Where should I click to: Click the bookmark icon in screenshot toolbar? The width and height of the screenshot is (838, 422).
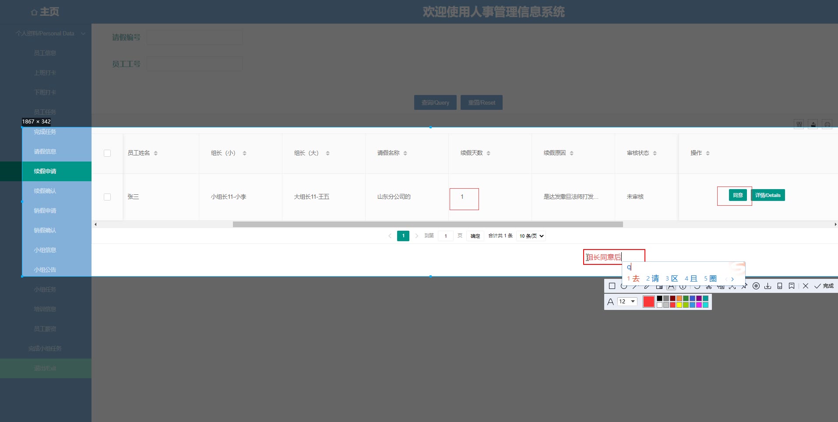click(792, 286)
